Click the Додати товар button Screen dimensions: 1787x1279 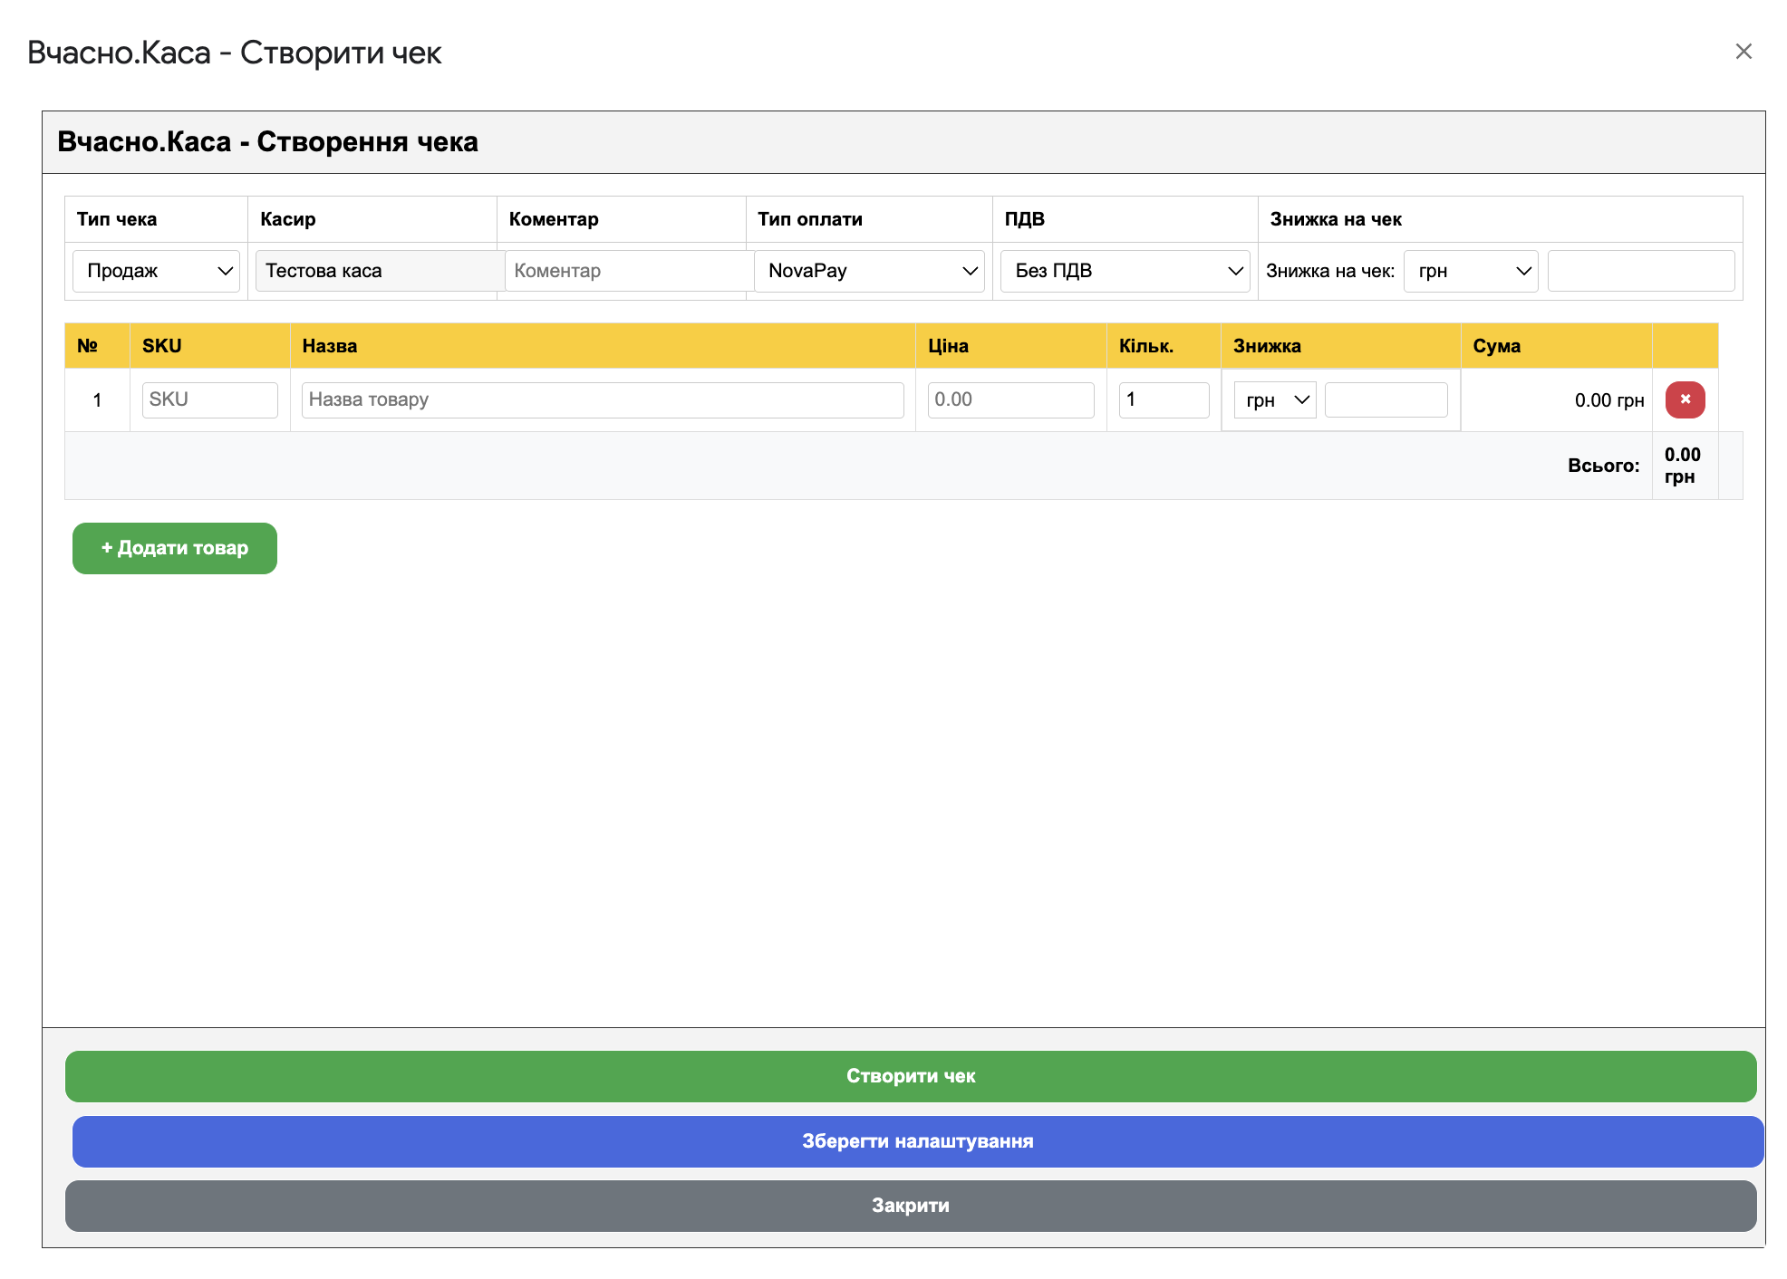175,548
